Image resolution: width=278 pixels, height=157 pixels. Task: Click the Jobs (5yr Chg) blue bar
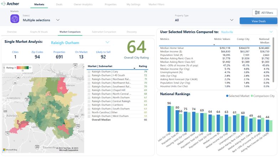(169, 119)
